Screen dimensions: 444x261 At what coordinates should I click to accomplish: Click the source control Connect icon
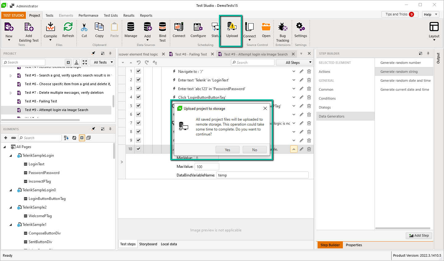point(249,27)
